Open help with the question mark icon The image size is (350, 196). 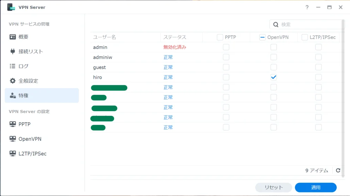coord(307,7)
